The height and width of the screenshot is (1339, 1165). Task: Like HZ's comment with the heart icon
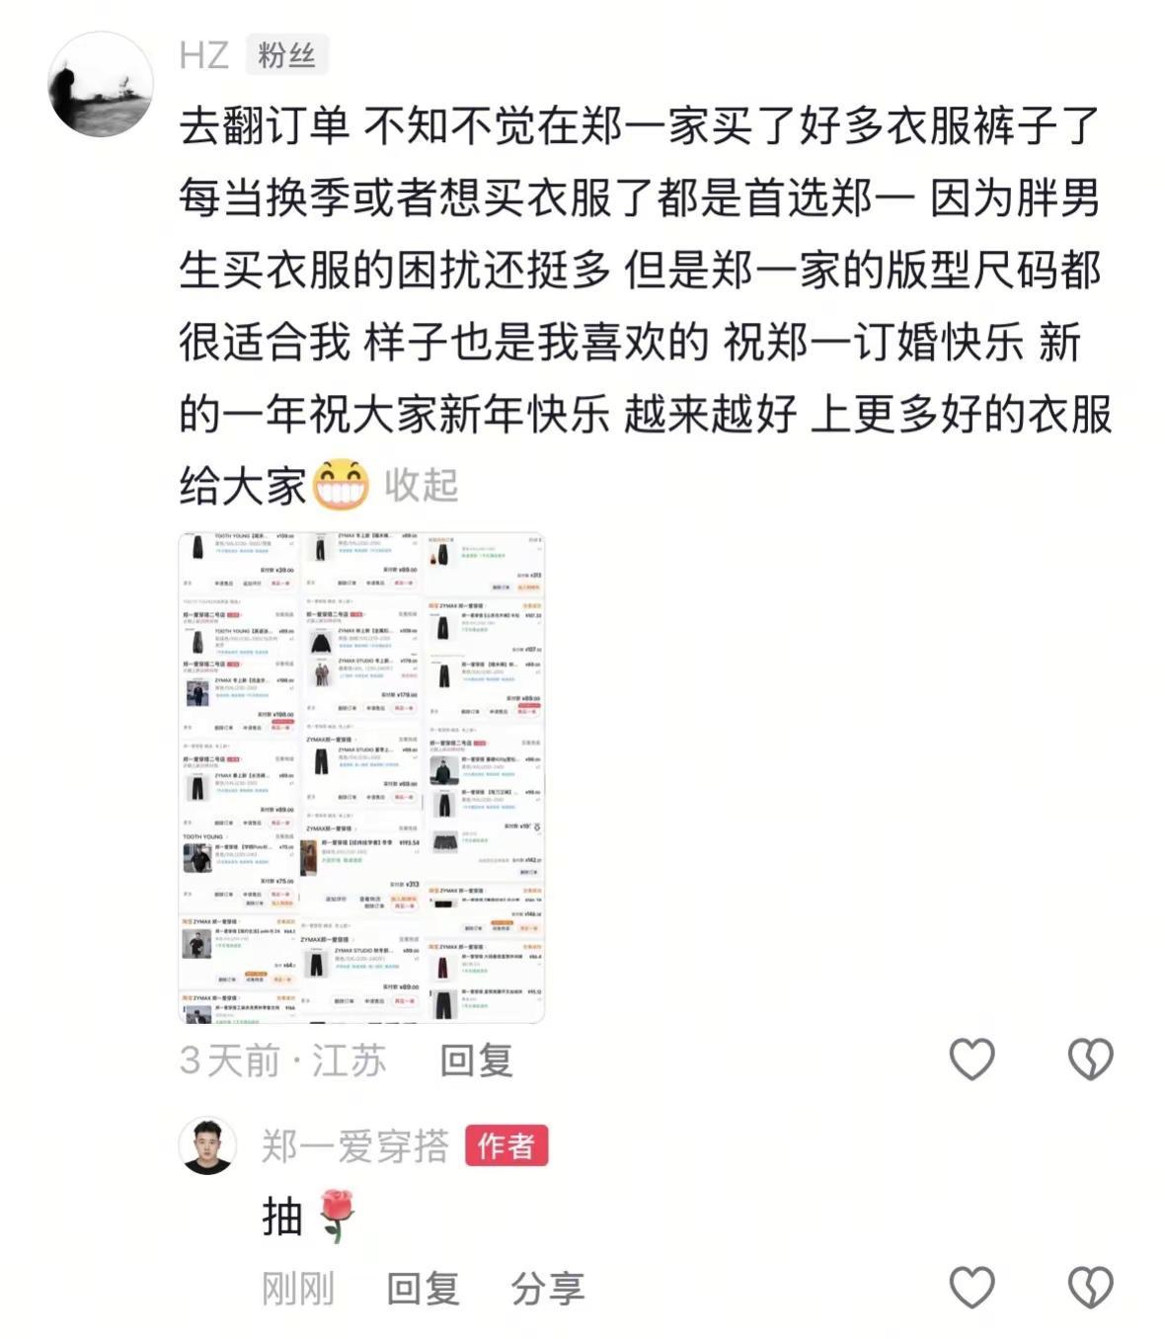pyautogui.click(x=971, y=1059)
